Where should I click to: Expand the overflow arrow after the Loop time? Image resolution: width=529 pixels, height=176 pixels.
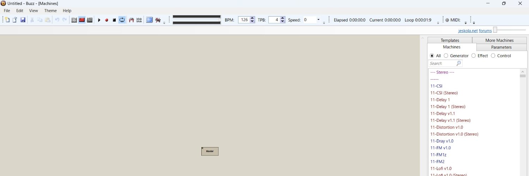[438, 23]
